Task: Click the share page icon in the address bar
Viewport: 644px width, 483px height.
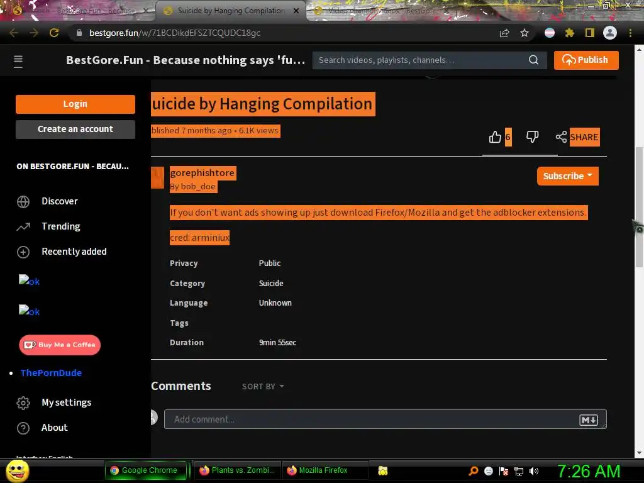Action: [504, 33]
